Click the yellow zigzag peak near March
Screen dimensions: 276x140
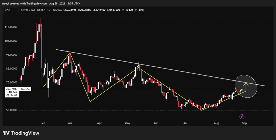70,53
